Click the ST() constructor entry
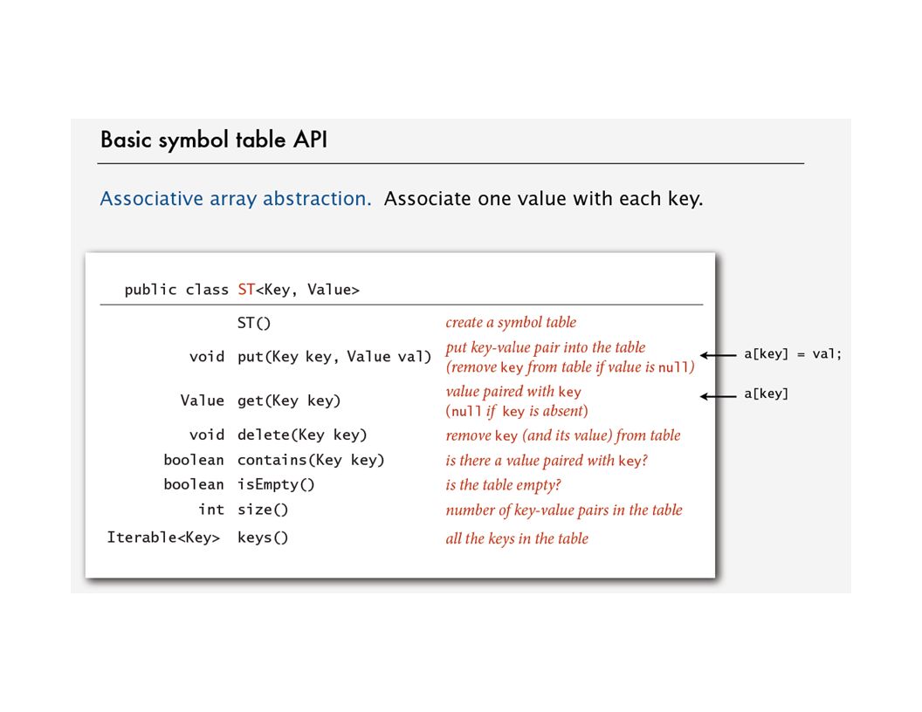Viewport: 922px width, 712px height. 254,323
